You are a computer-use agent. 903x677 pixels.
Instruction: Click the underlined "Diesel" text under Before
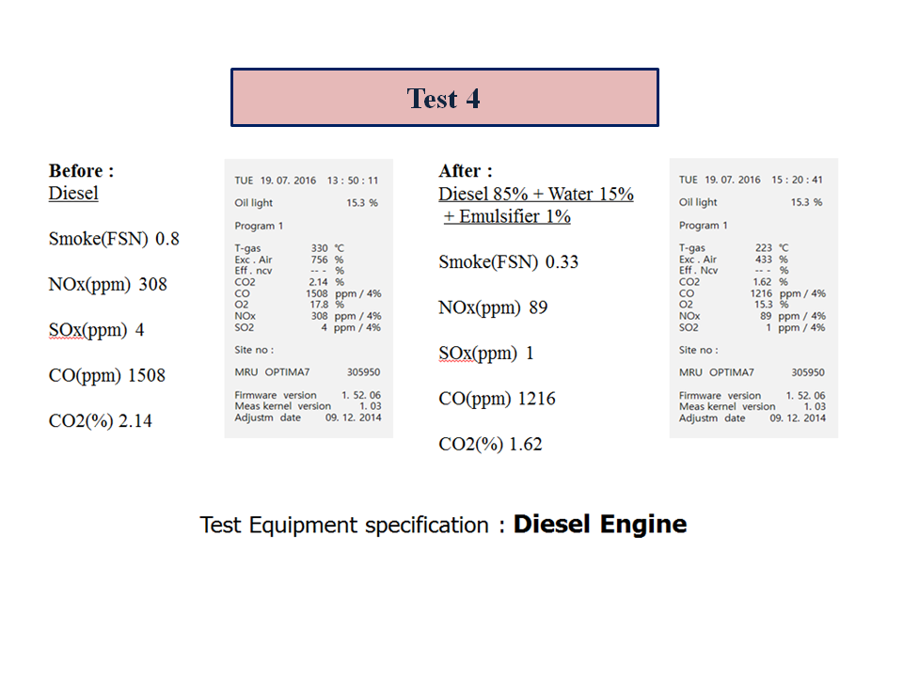tap(73, 194)
